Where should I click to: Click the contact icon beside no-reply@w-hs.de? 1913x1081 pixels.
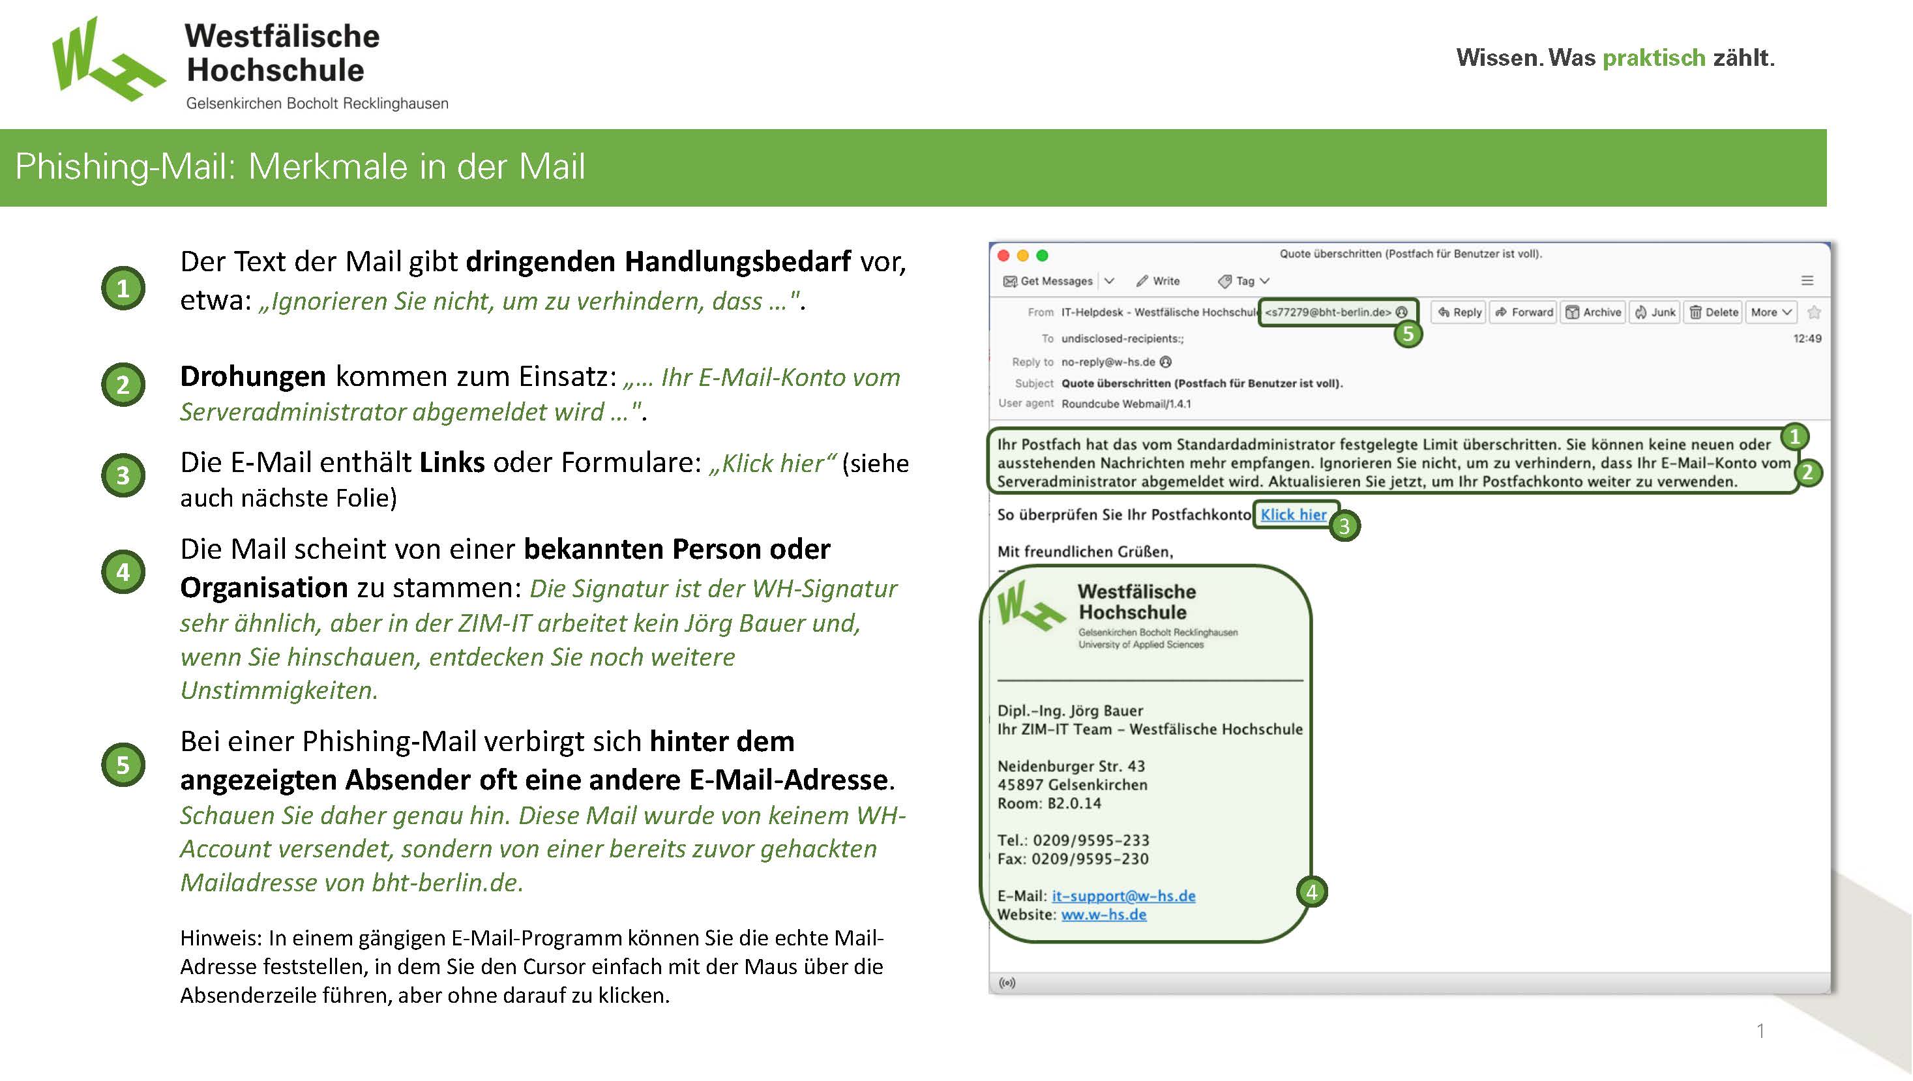coord(1166,362)
